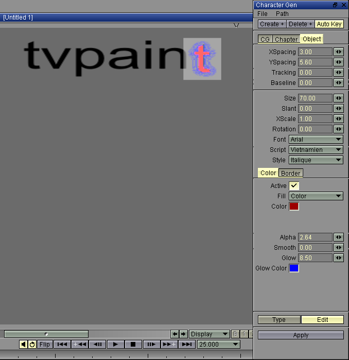Viewport: 349px width, 360px height.
Task: Jump to first frame
Action: [x=62, y=345]
